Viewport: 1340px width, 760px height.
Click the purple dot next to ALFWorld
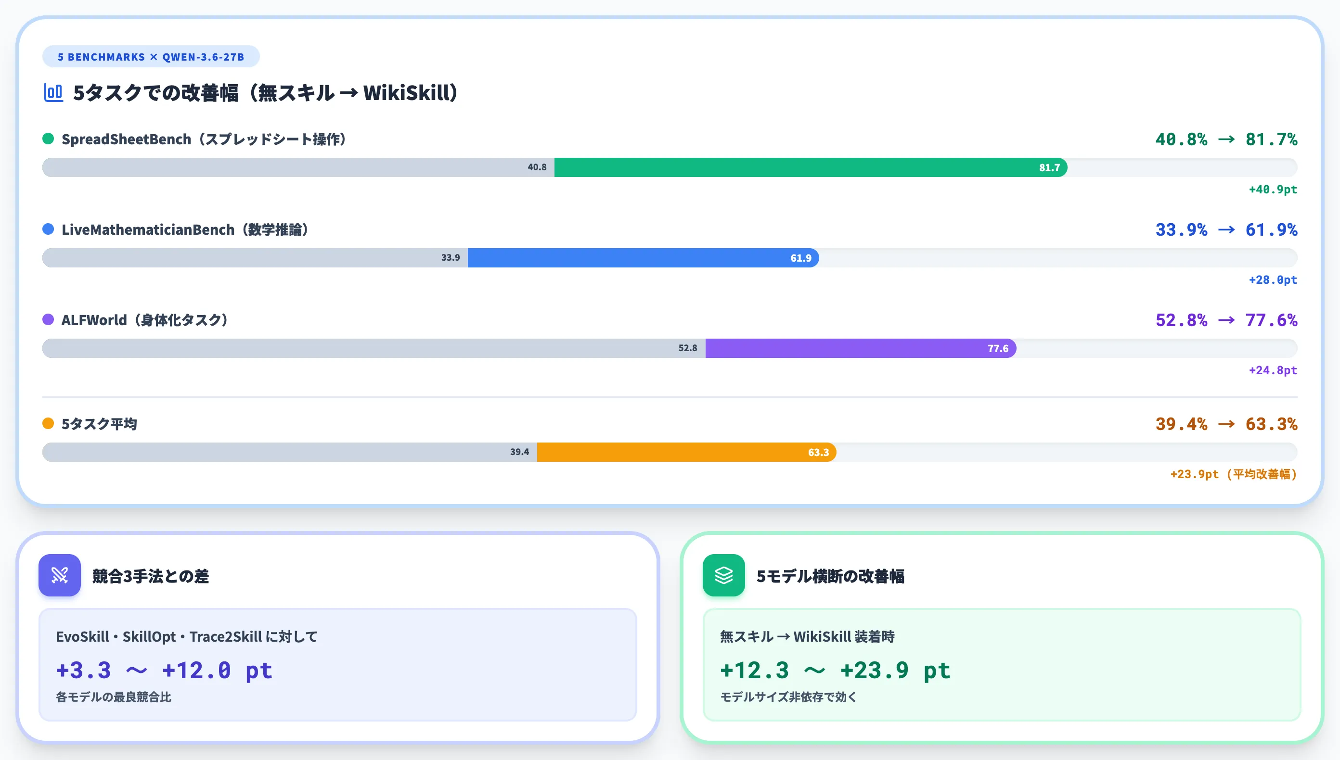(x=48, y=319)
